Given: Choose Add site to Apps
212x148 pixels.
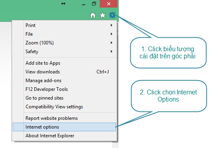Looking at the screenshot, I should pos(65,63).
